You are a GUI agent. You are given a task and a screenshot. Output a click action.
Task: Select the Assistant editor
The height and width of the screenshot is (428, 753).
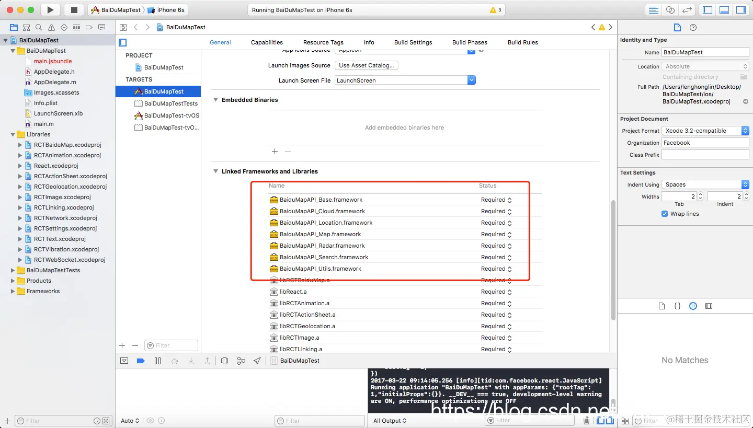(x=670, y=10)
